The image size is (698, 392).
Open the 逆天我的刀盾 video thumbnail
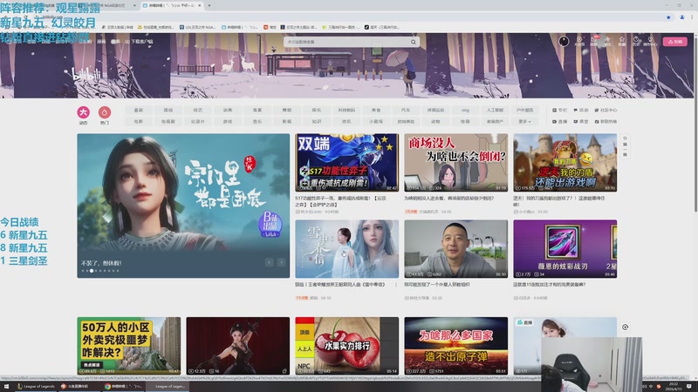(x=565, y=163)
